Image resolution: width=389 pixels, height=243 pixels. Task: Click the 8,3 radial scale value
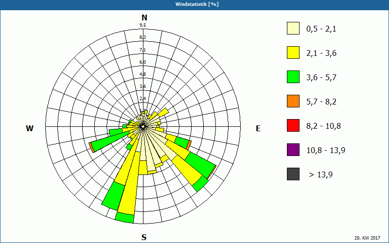tap(142, 37)
